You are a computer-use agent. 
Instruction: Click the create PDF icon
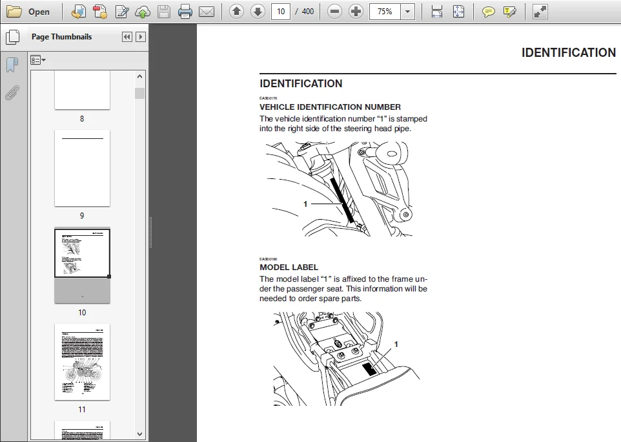tap(100, 12)
